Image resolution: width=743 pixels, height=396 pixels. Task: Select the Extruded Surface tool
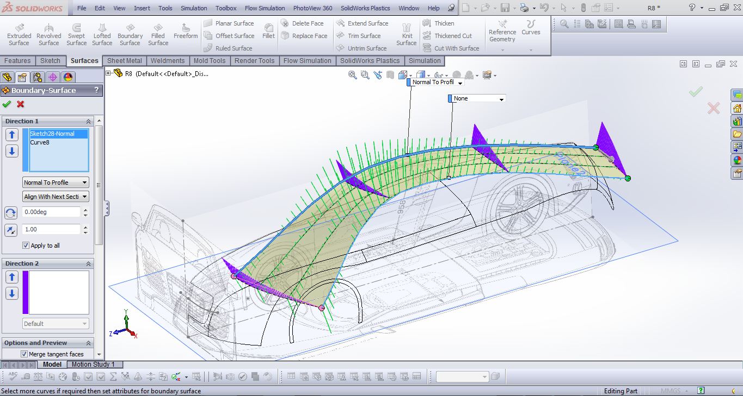pos(19,34)
